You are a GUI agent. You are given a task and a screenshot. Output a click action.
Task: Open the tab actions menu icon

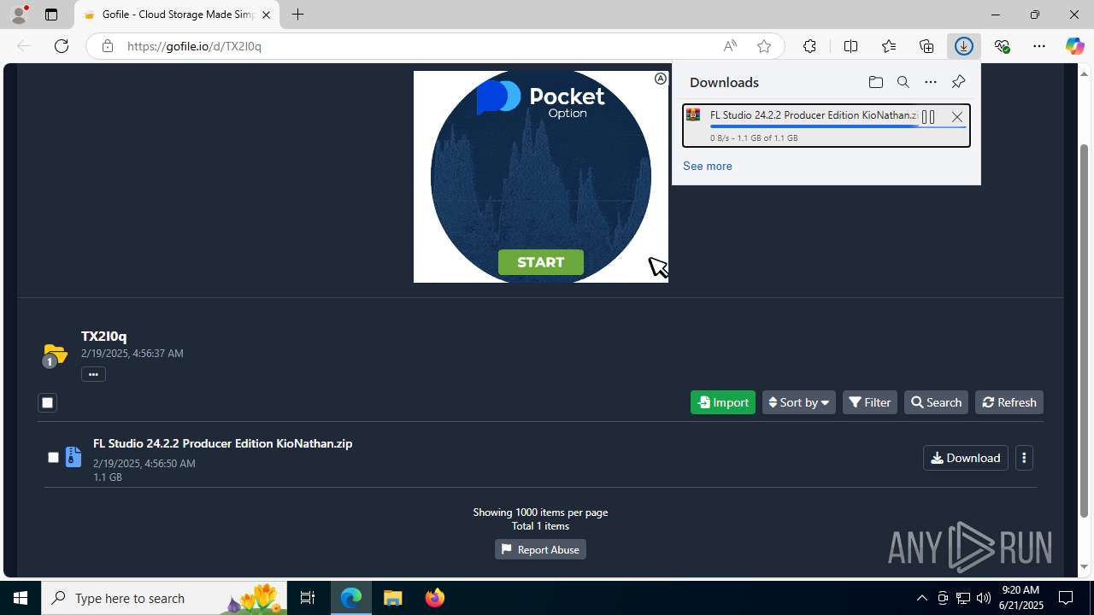point(51,15)
